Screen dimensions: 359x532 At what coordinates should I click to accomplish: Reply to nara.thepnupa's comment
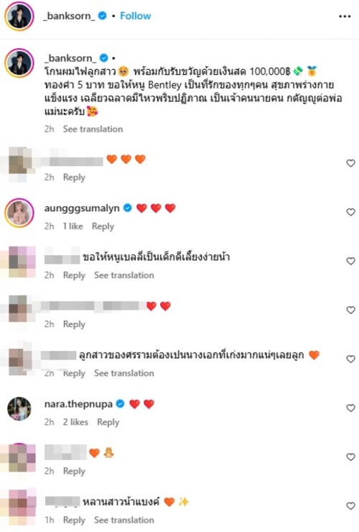(x=108, y=422)
